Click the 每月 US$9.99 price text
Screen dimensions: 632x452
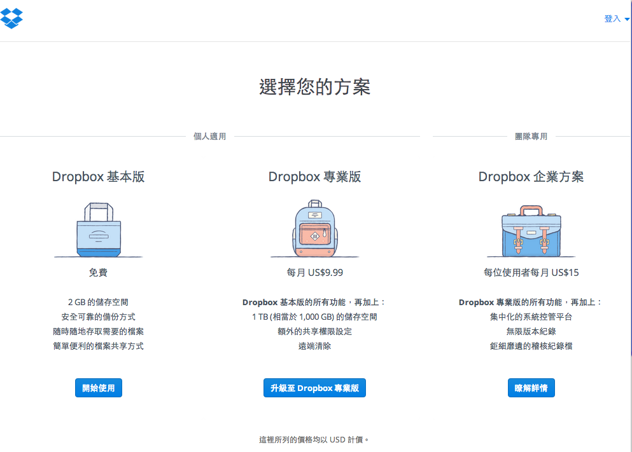click(x=314, y=272)
